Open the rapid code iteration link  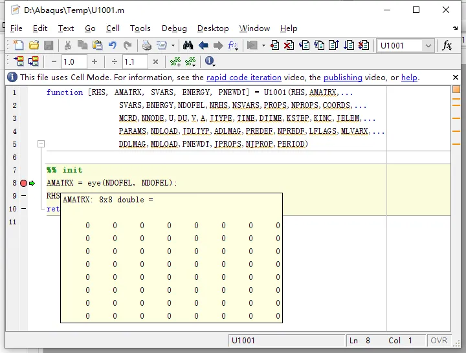pyautogui.click(x=244, y=78)
